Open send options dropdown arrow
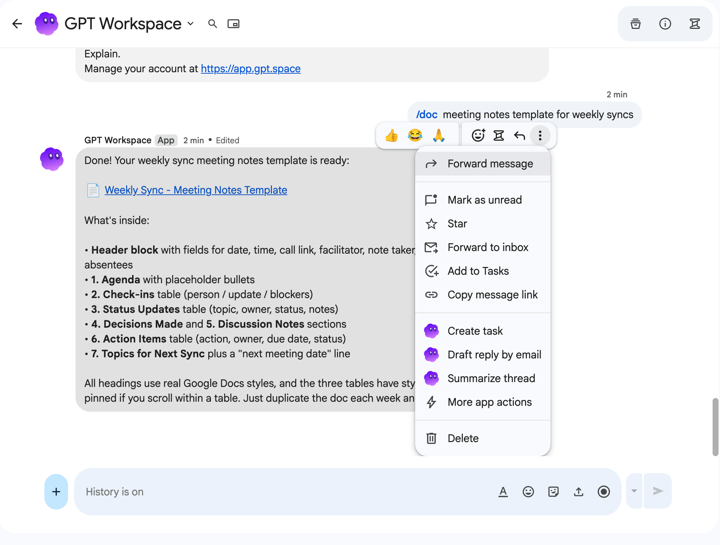Viewport: 720px width, 545px height. point(634,491)
